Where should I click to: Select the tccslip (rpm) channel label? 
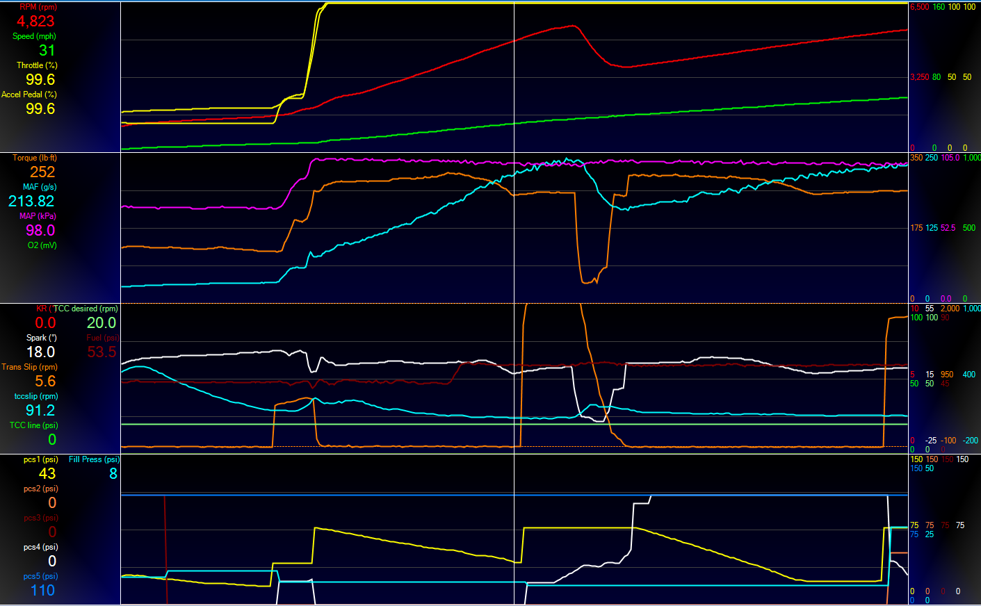click(x=36, y=396)
